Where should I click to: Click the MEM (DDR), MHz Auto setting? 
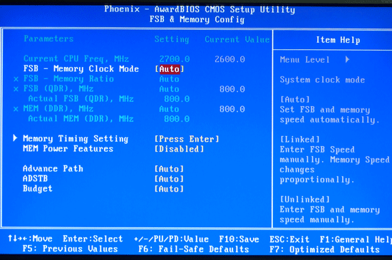tap(169, 109)
